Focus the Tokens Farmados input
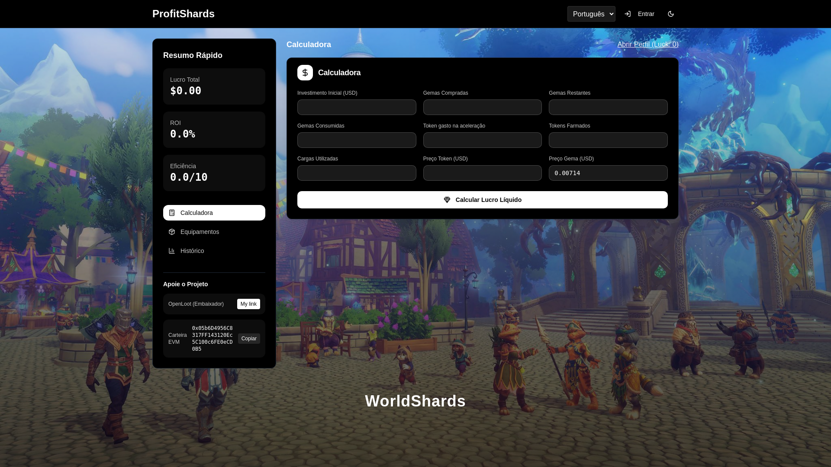The height and width of the screenshot is (467, 831). pyautogui.click(x=608, y=140)
